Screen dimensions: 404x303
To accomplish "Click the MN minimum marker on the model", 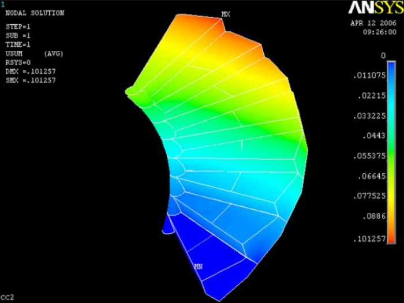I will pyautogui.click(x=197, y=266).
